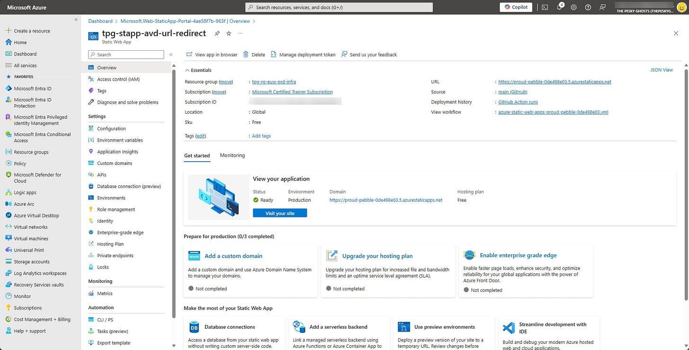Open the notifications bell icon
Image resolution: width=689 pixels, height=350 pixels.
[559, 7]
